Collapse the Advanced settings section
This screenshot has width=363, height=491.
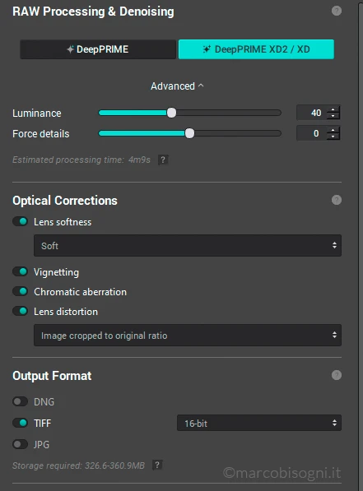click(177, 86)
